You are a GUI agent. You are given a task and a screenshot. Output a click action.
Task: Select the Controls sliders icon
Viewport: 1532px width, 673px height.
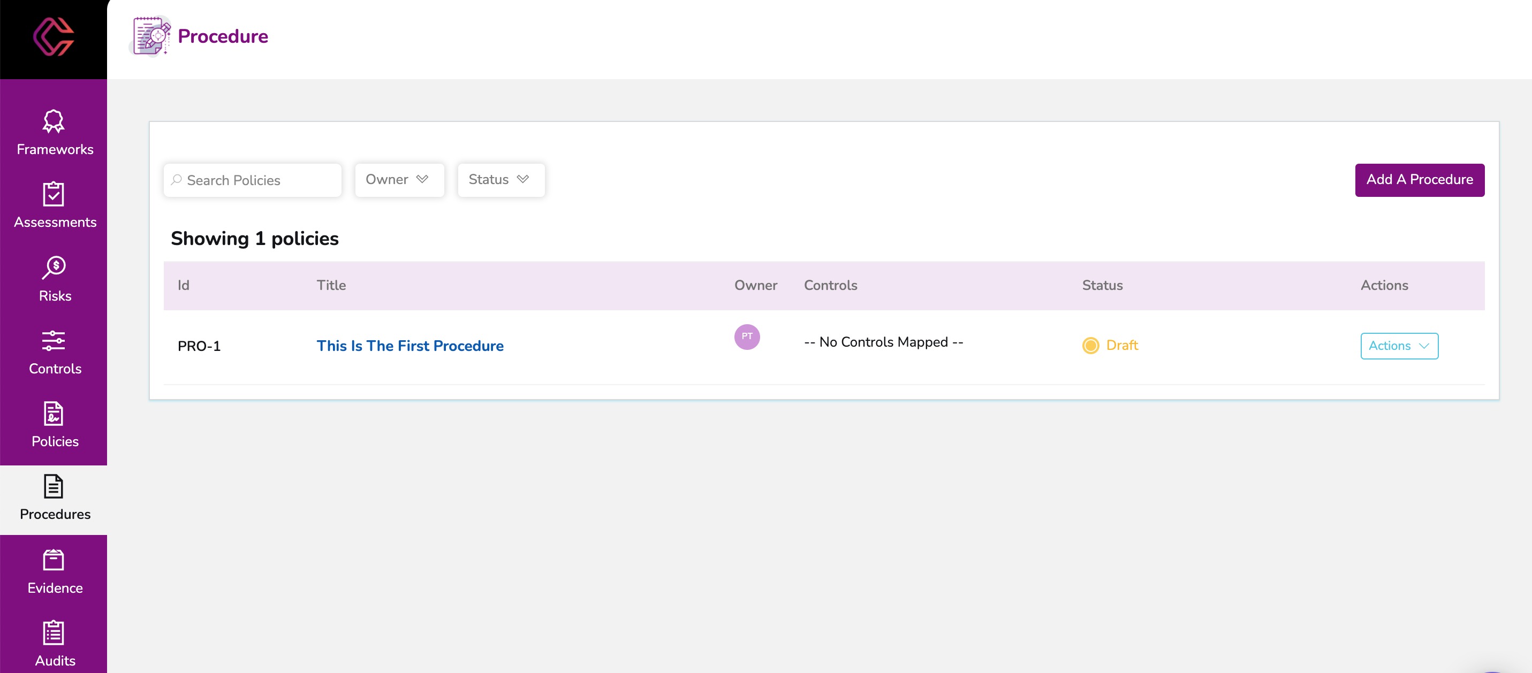pos(54,341)
